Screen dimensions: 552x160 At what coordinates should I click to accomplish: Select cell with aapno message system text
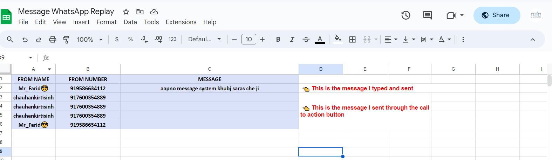click(210, 88)
